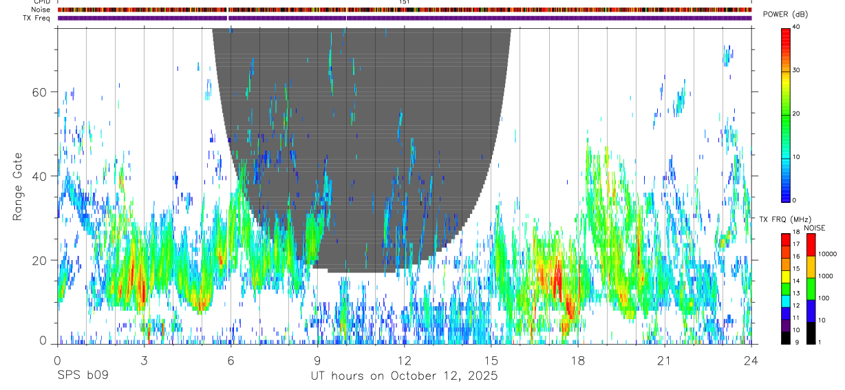Click the 1000 label on the noise scale
Screen dimensions: 845x390
[x=826, y=277]
